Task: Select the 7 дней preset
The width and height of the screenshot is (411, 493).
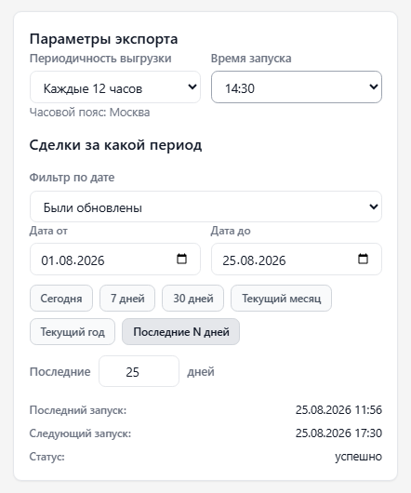Action: coord(127,298)
